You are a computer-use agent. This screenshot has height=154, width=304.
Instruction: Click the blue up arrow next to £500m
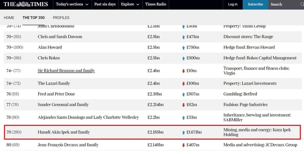point(184,58)
